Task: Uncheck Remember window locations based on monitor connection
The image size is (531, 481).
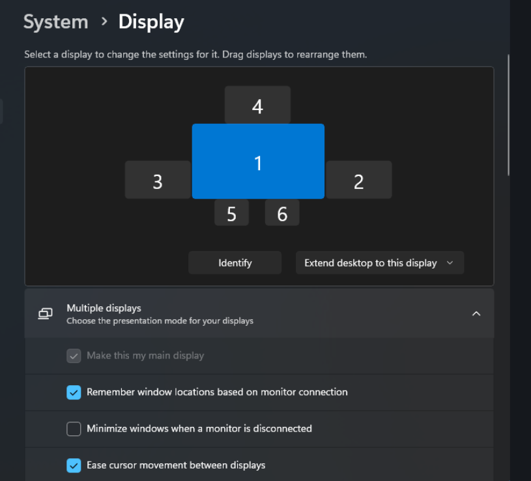Action: point(74,392)
